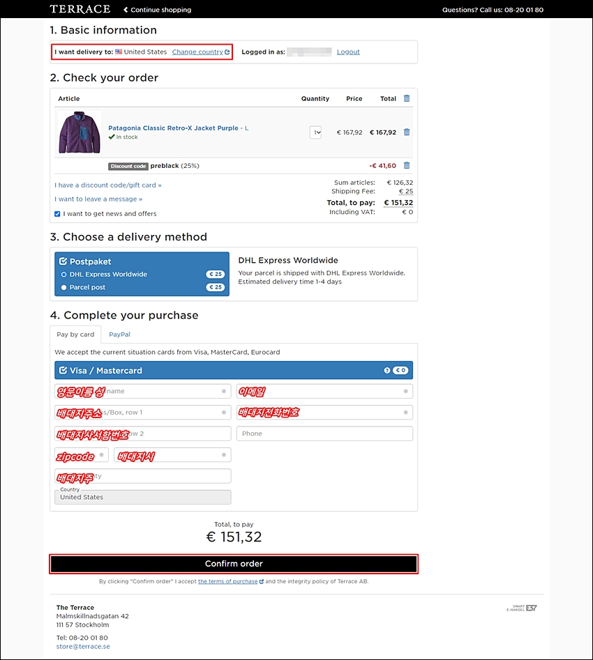The image size is (593, 660).
Task: Click the zipcode input field
Action: coord(82,454)
